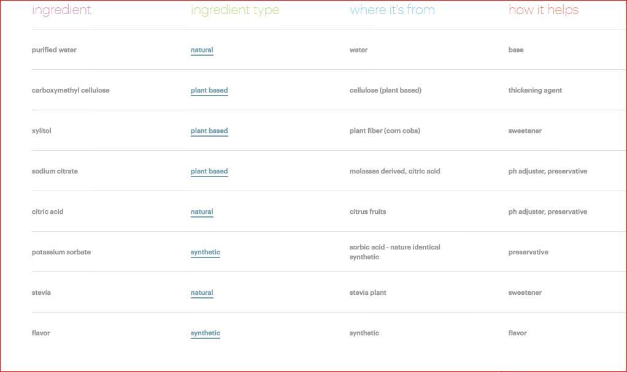Click the natural link in stevia row
Screen dimensions: 627x372
[202, 293]
